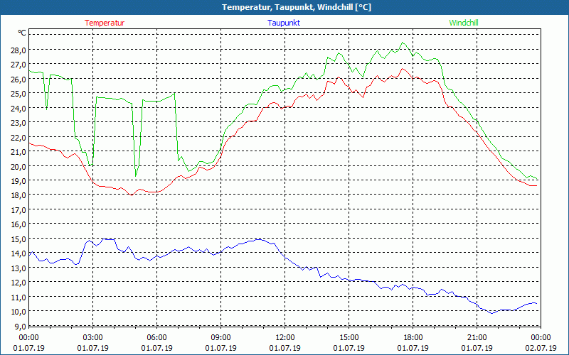The image size is (569, 355).
Task: Click the 15:00 time axis label
Action: pos(349,338)
